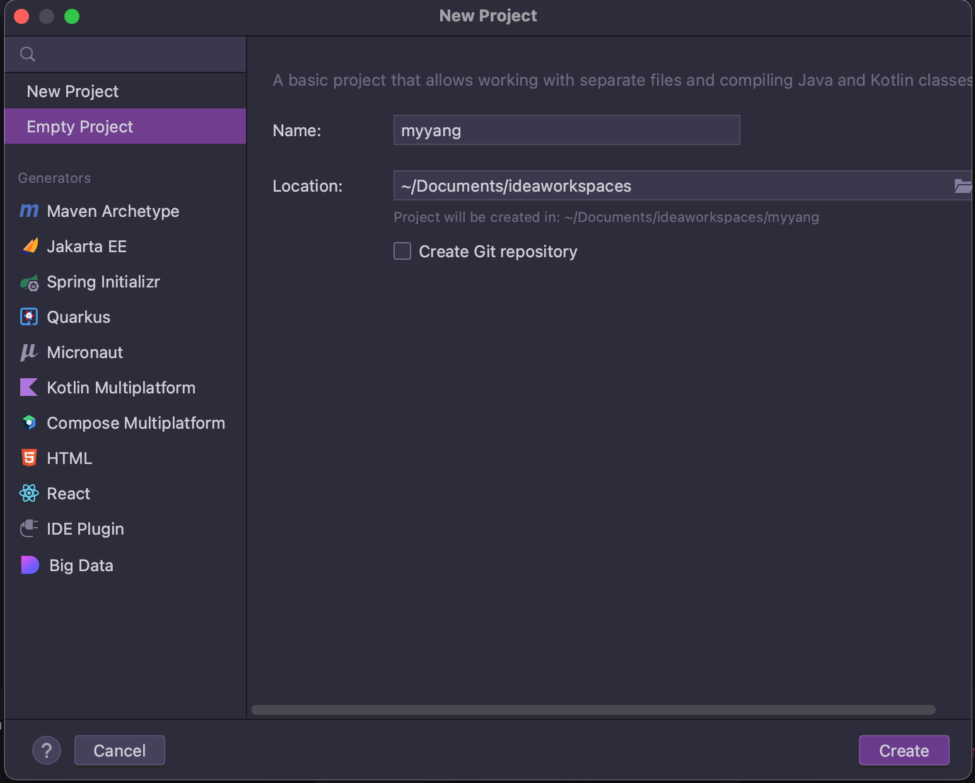Click the IDE Plugin plug icon
Image resolution: width=975 pixels, height=783 pixels.
pos(29,528)
